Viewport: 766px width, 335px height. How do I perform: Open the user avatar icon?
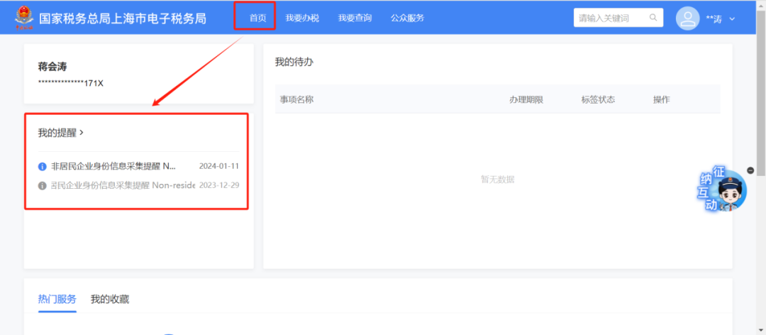point(687,18)
